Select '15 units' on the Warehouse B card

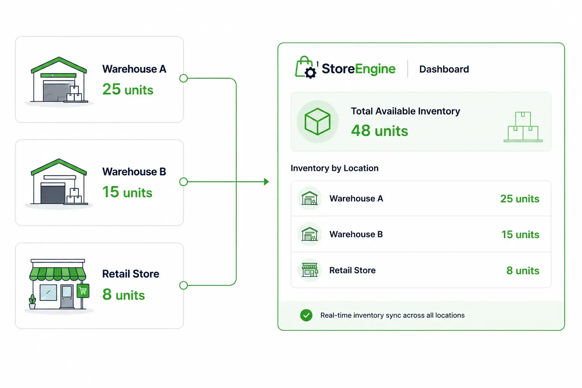pos(127,192)
